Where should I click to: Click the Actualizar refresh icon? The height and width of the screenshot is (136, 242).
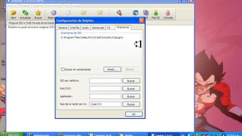(25, 13)
